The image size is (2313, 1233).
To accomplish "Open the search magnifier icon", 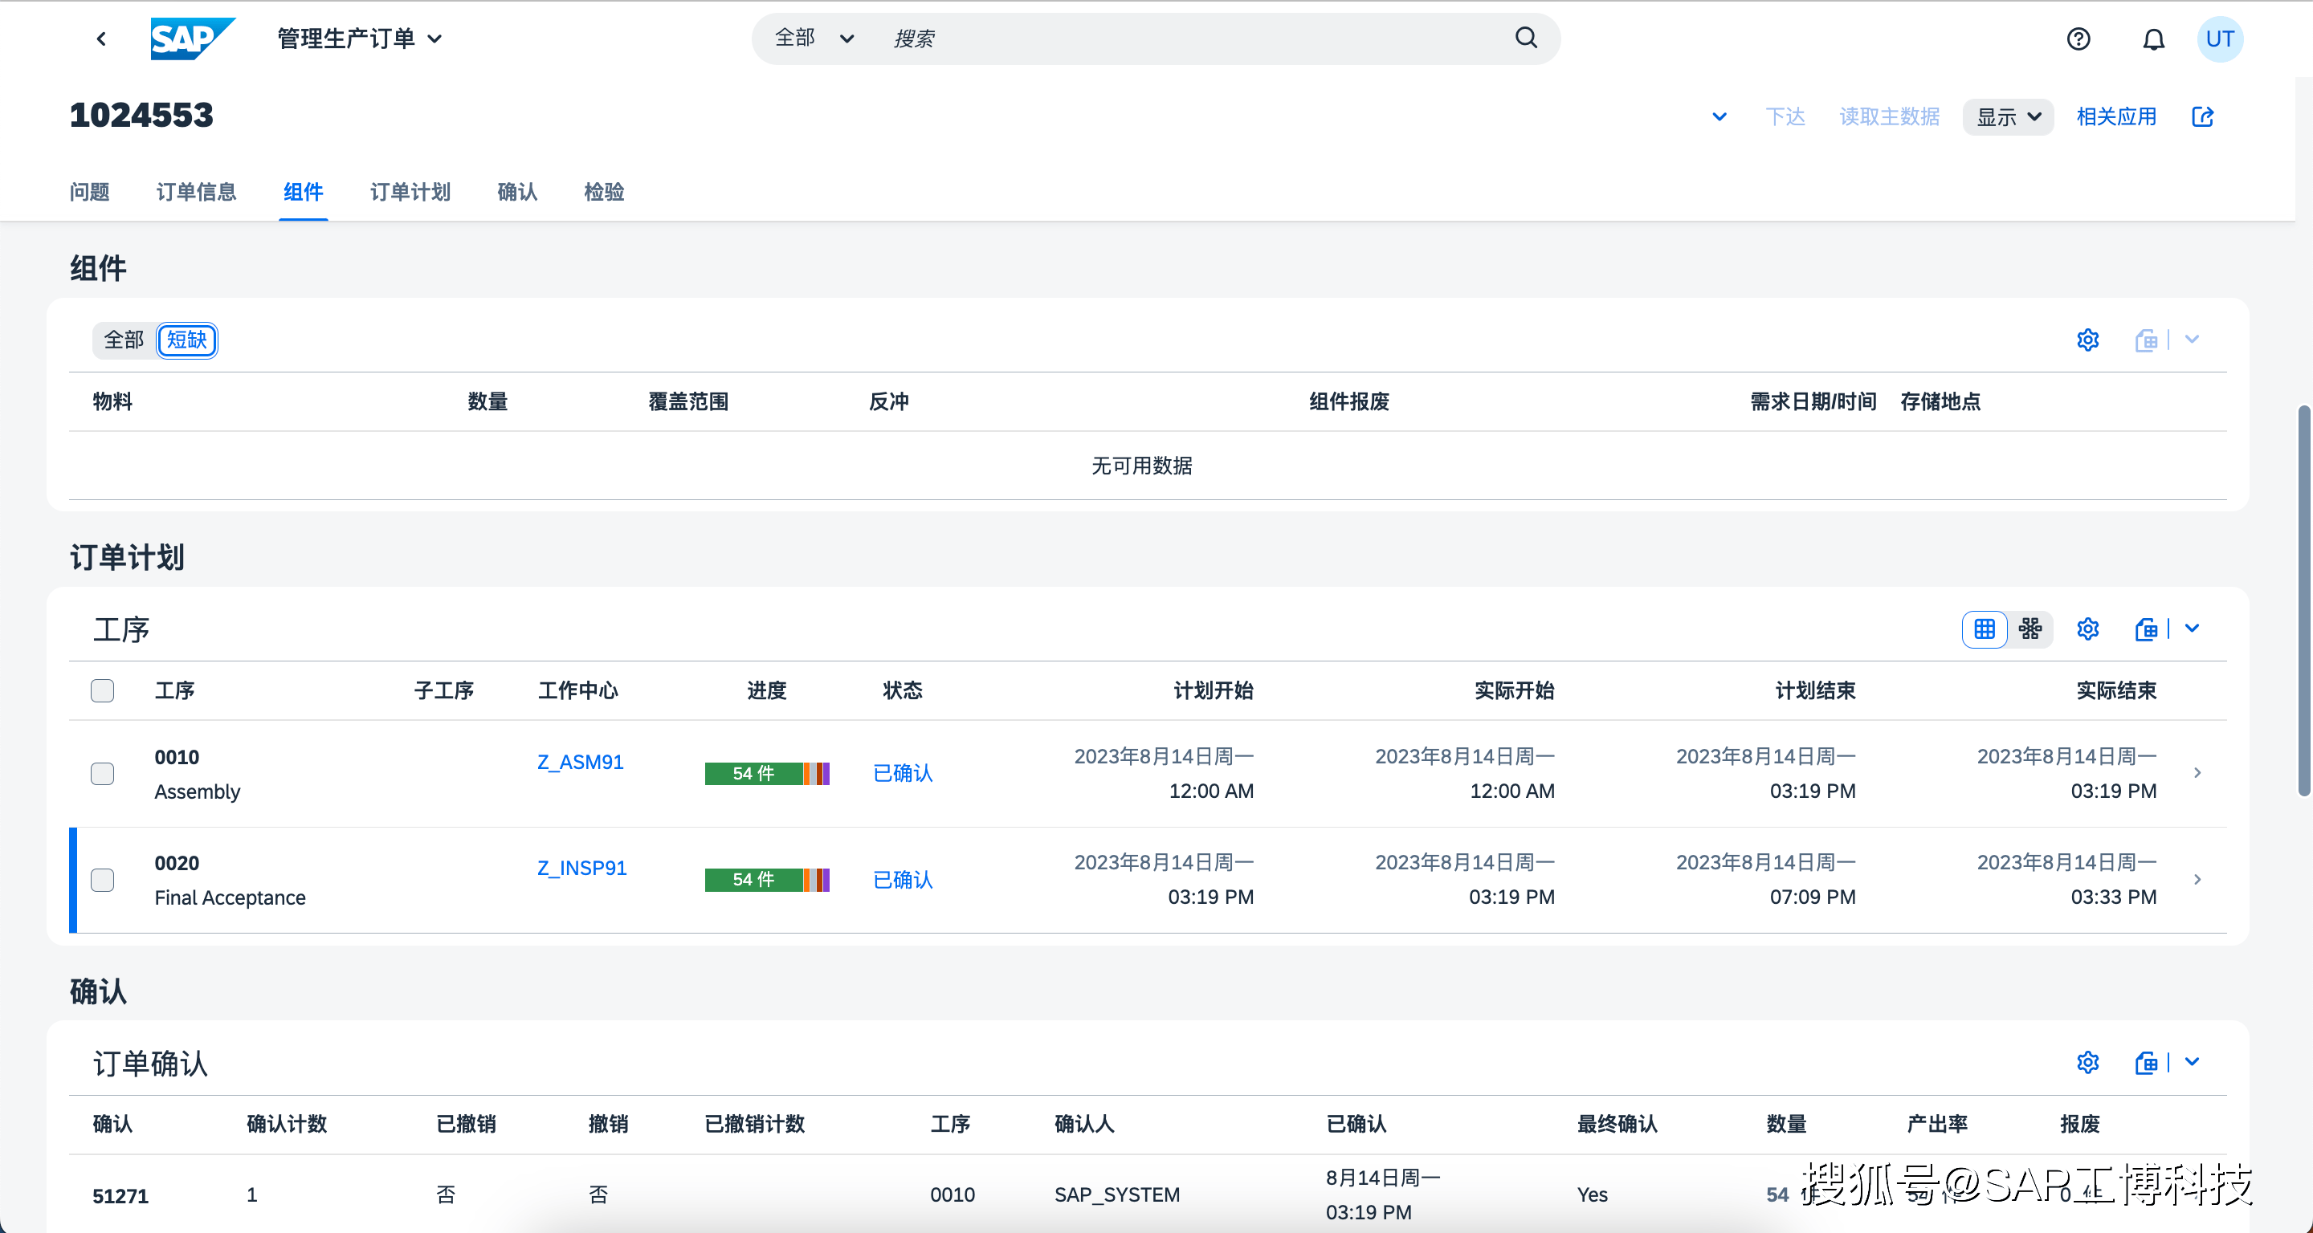I will (1526, 38).
